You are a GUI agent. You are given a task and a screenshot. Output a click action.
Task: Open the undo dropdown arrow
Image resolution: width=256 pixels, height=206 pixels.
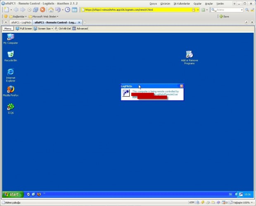tap(62, 10)
